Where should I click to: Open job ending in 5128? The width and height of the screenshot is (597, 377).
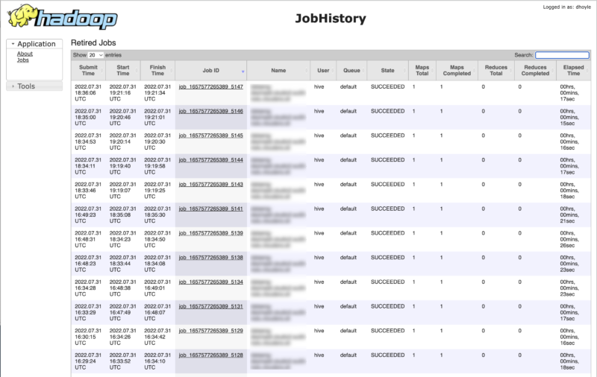tap(210, 355)
